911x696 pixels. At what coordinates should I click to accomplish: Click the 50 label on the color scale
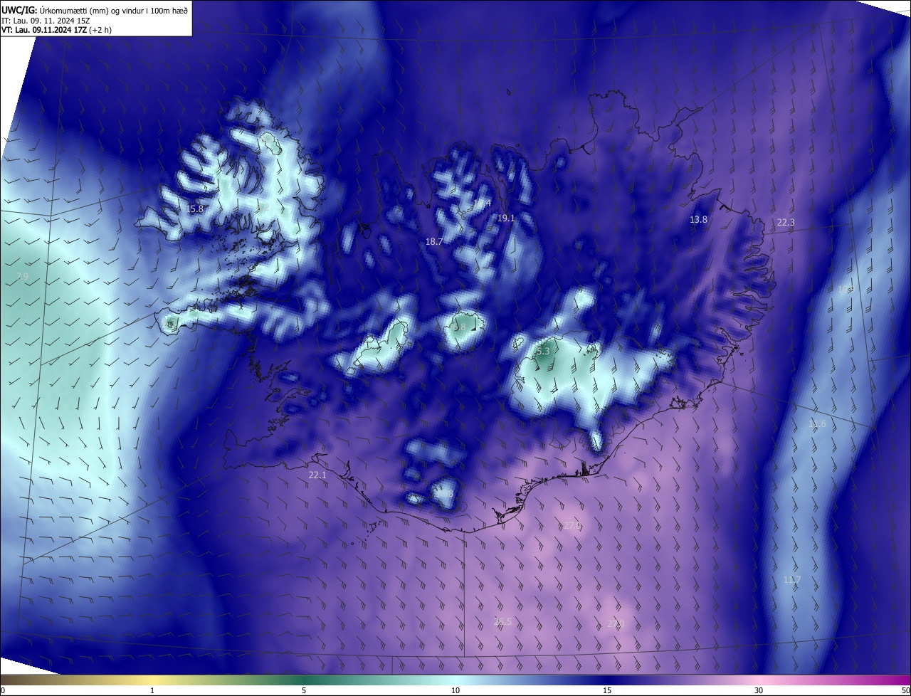tap(905, 690)
